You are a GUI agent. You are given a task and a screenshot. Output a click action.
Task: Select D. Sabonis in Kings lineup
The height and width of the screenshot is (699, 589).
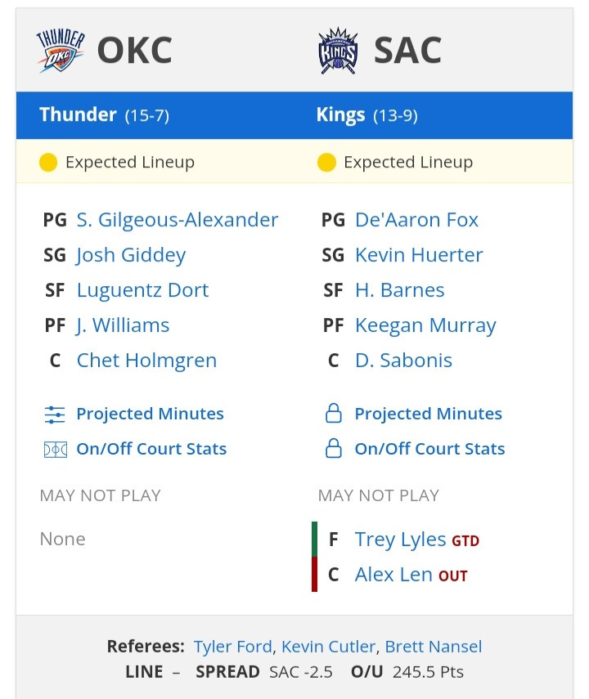[403, 361]
